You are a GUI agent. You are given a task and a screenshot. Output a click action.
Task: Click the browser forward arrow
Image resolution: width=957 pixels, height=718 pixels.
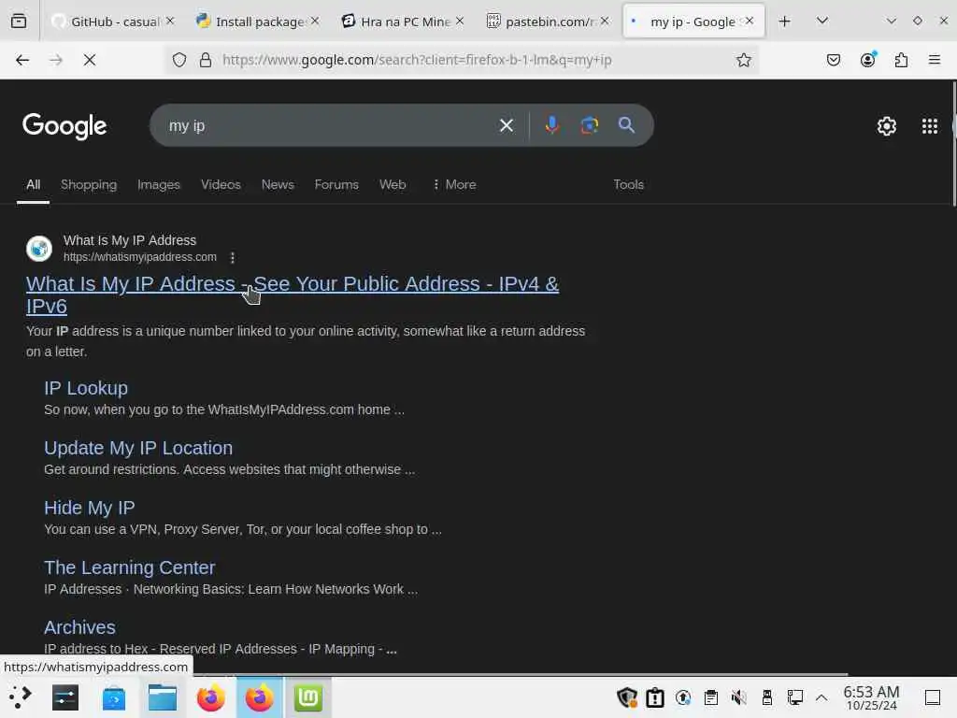coord(56,60)
